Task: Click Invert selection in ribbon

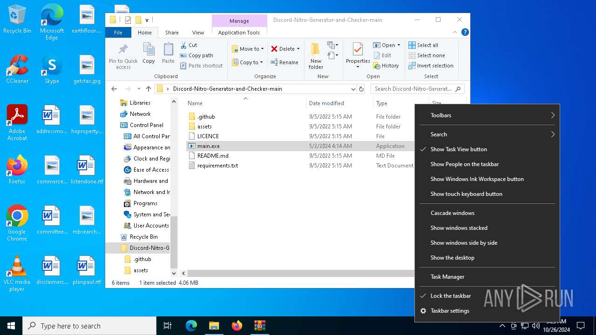Action: pyautogui.click(x=431, y=66)
